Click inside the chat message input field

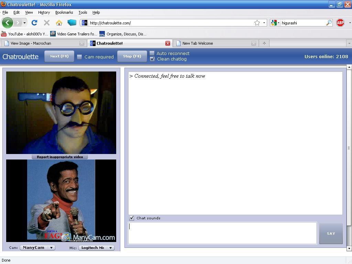tap(222, 233)
